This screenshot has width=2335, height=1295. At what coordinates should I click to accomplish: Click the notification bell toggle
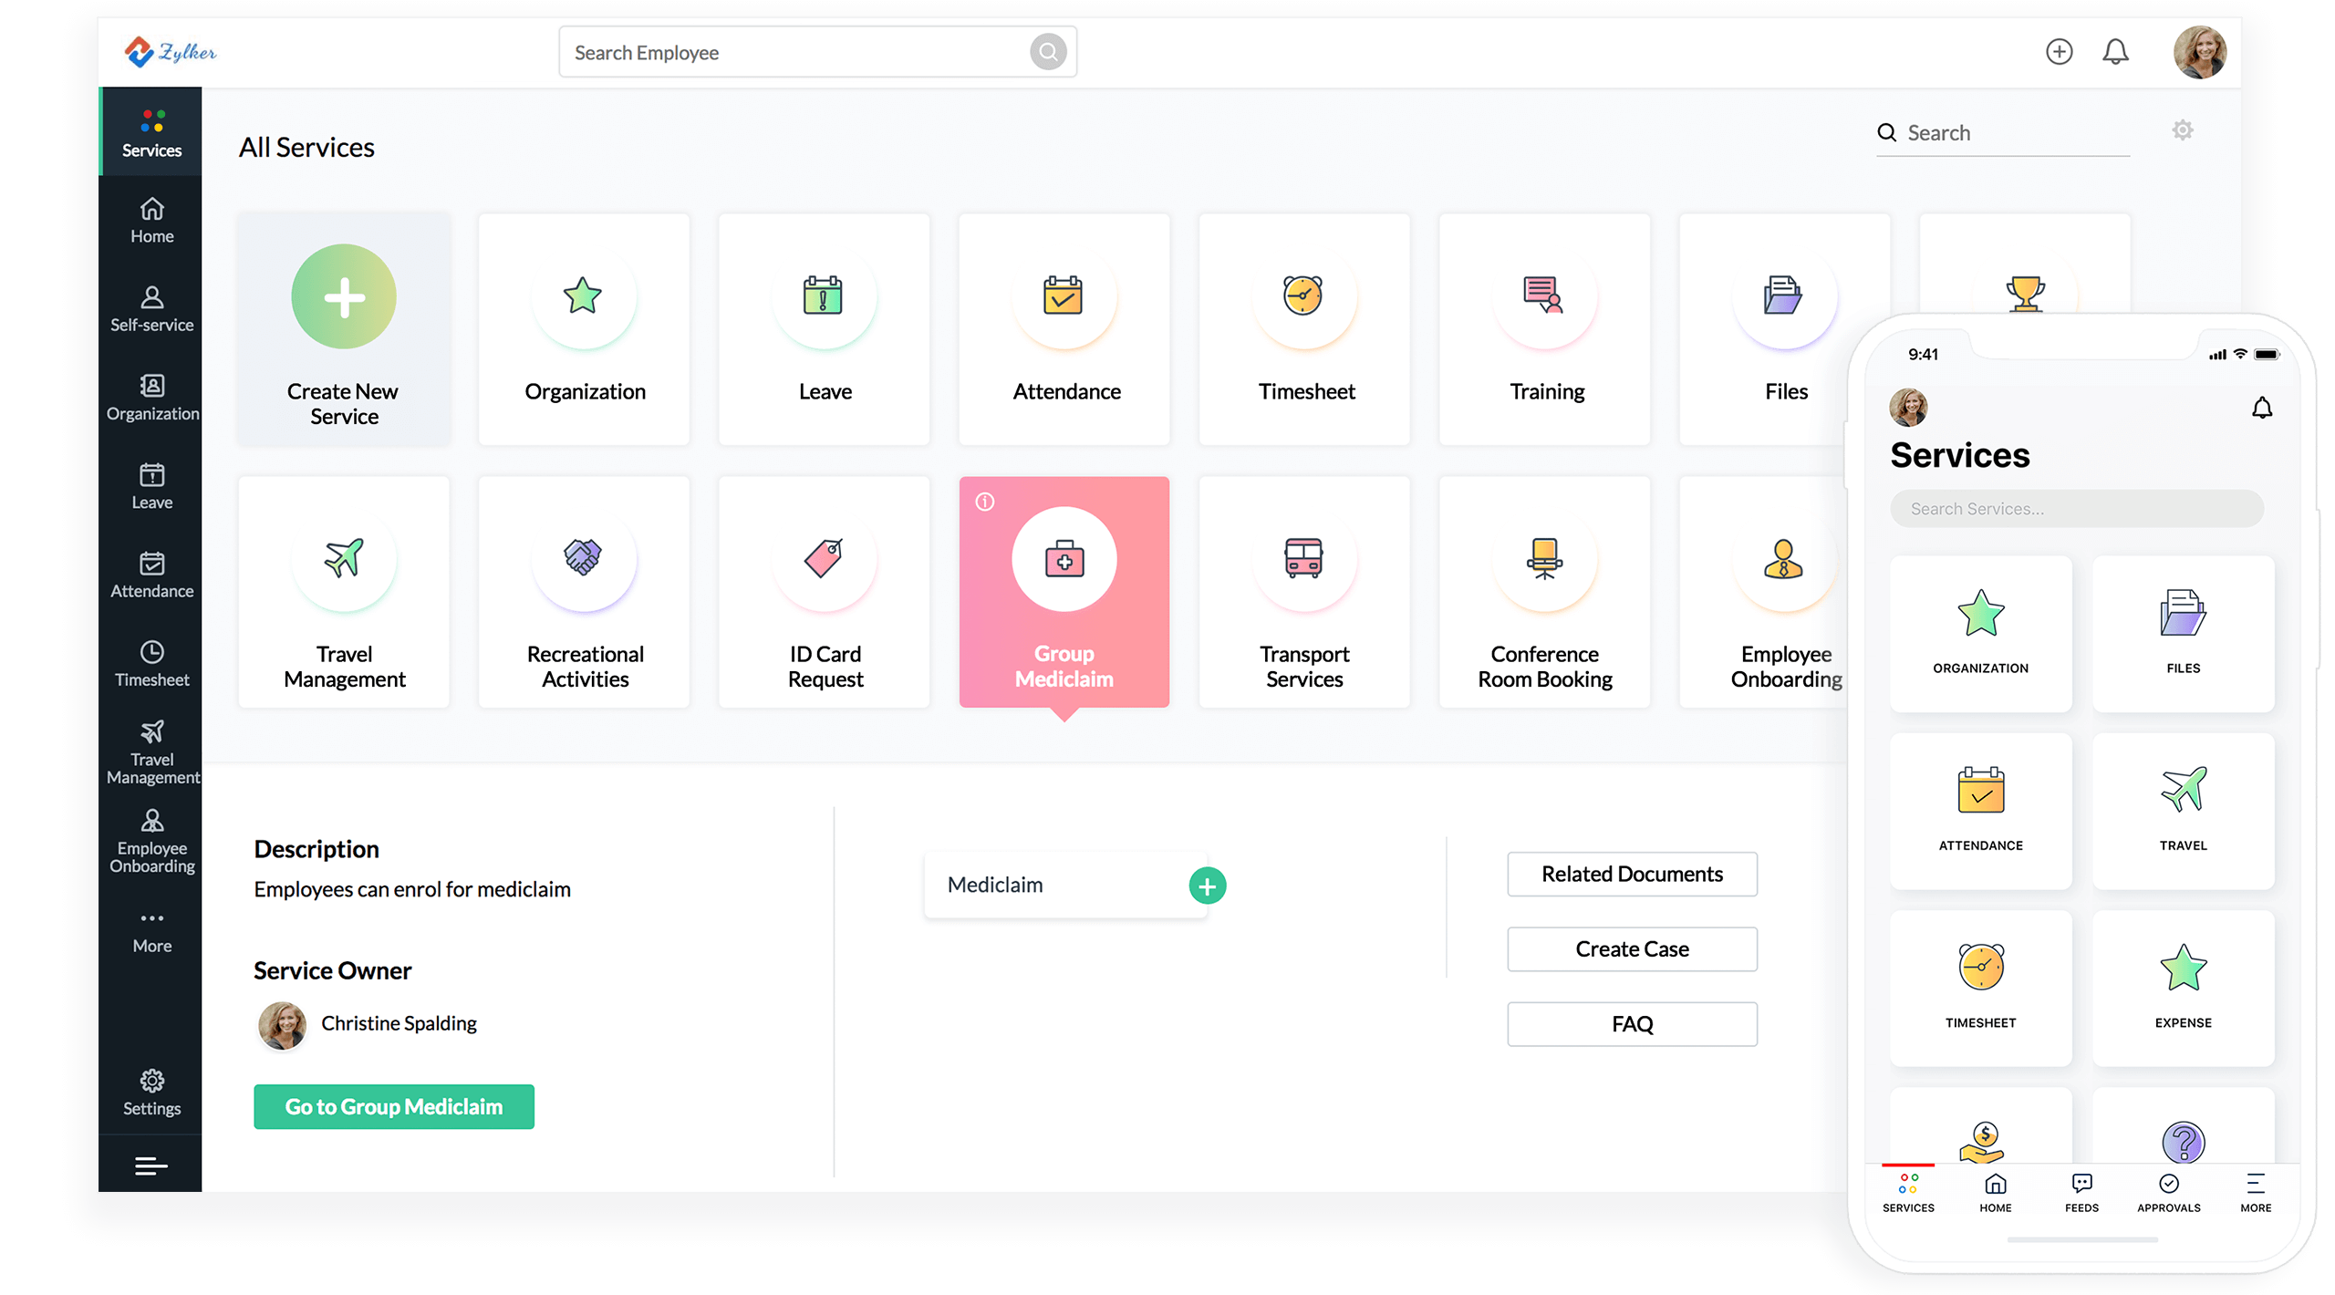click(x=2113, y=53)
